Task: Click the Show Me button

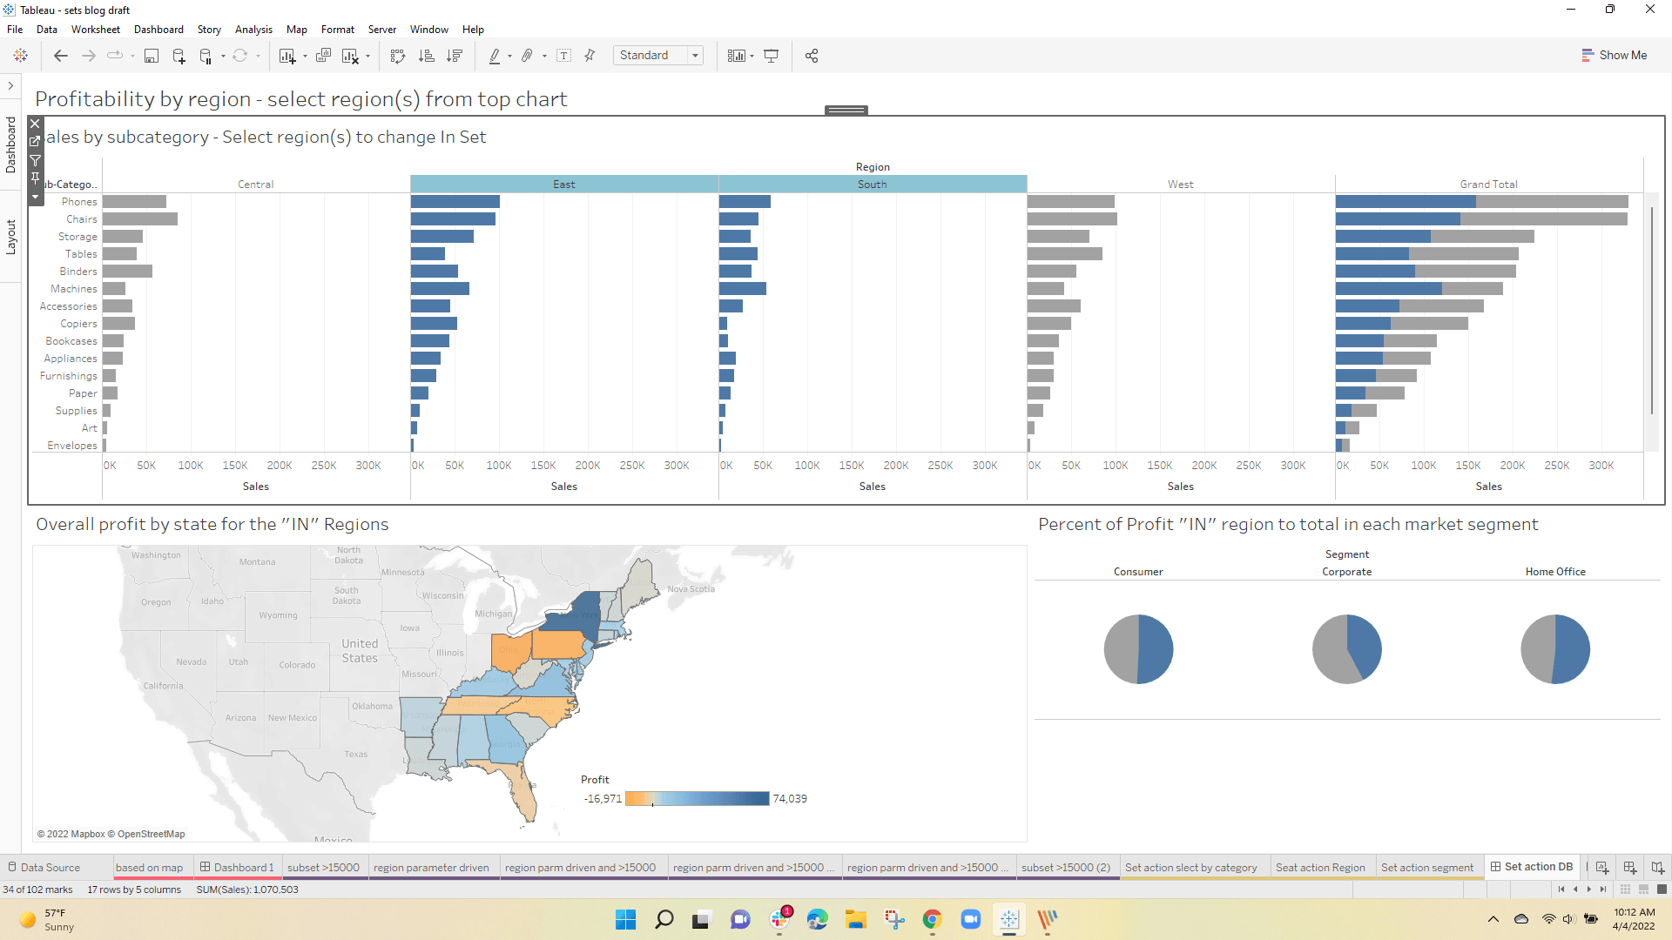Action: tap(1614, 55)
